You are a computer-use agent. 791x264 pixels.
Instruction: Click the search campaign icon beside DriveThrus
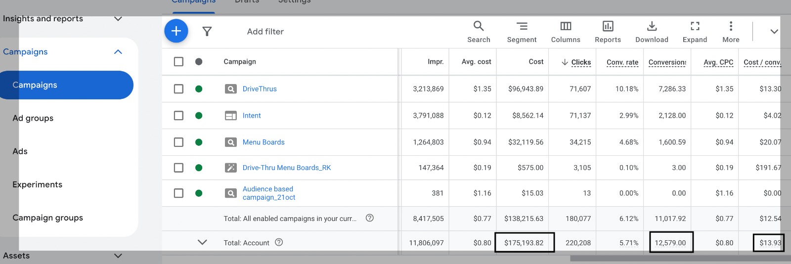tap(231, 89)
